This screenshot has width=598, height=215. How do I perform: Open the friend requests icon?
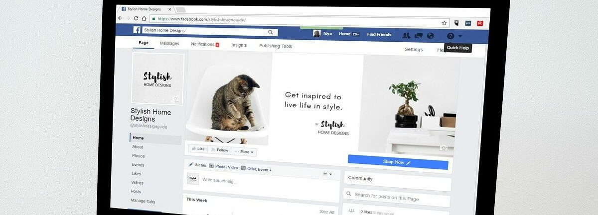click(x=406, y=35)
